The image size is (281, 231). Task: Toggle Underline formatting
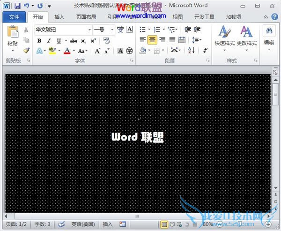pyautogui.click(x=59, y=41)
